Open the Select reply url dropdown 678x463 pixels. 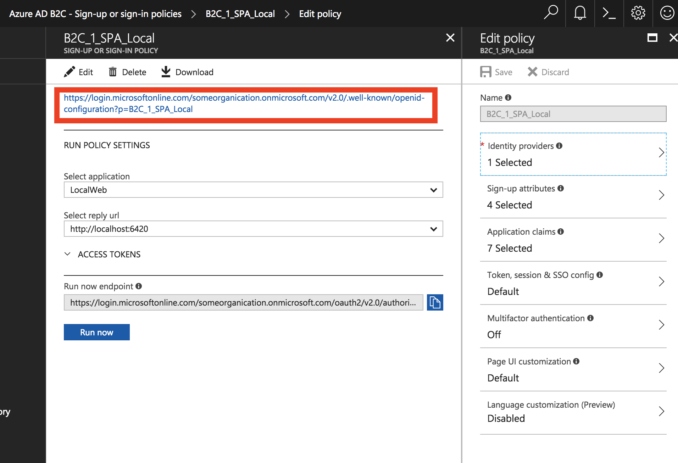[254, 229]
